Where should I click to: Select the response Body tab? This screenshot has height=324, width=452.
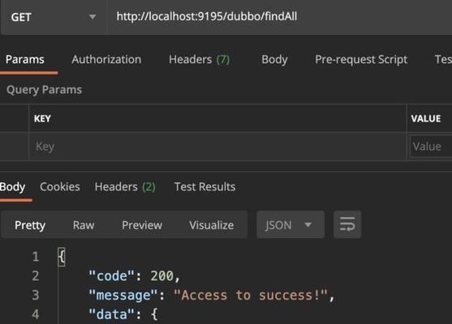pyautogui.click(x=12, y=187)
